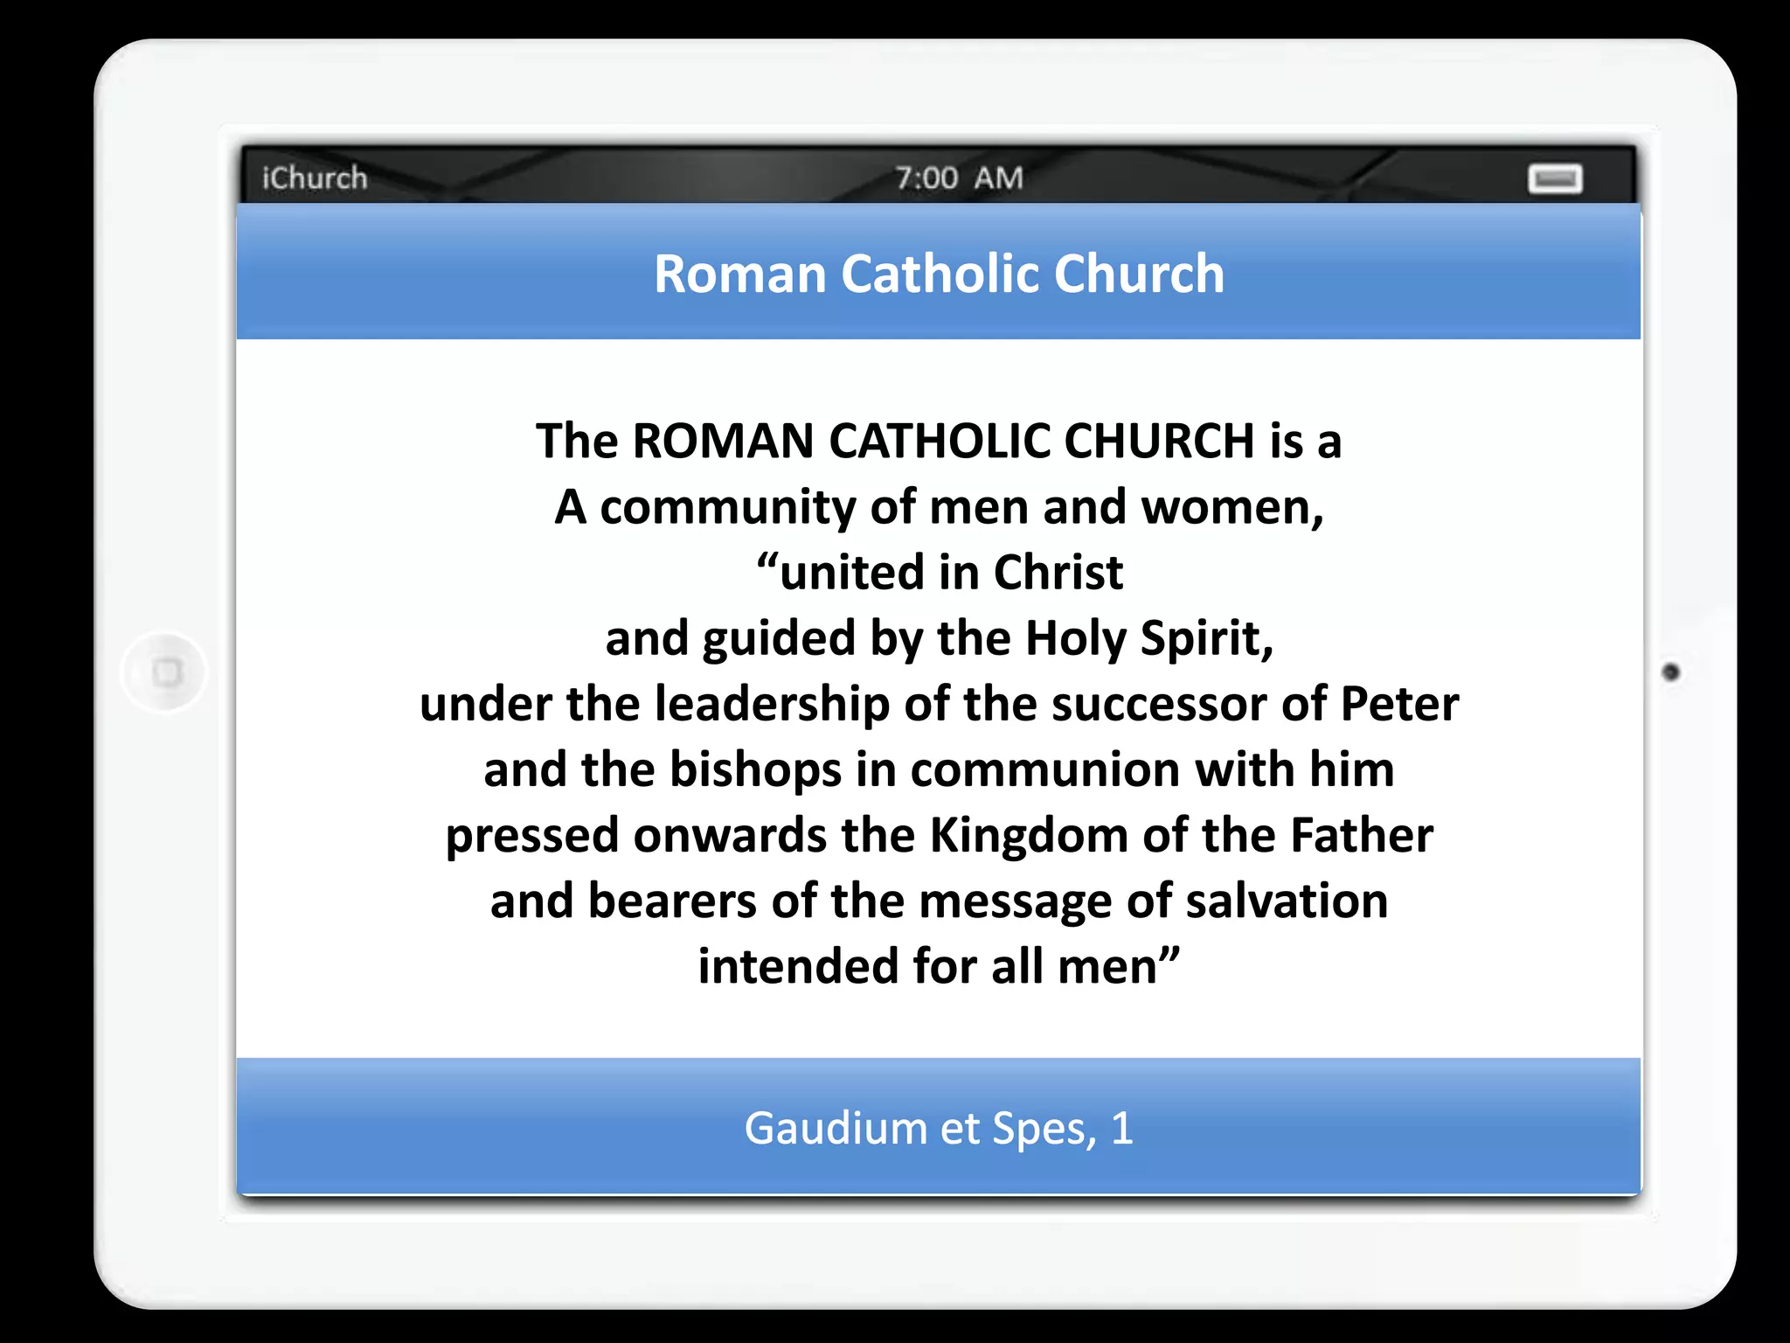This screenshot has width=1790, height=1343.
Task: Click 'and guided by the Holy Spirit,'
Action: pos(939,639)
